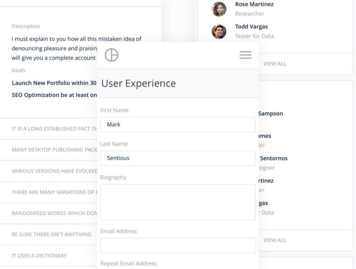Click Todd Vargas's avatar photo
Screen dimensions: 356x269
(219, 31)
